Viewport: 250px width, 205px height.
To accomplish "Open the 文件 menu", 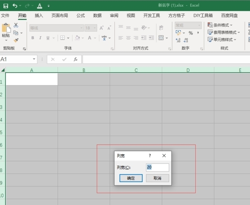I will 5,16.
